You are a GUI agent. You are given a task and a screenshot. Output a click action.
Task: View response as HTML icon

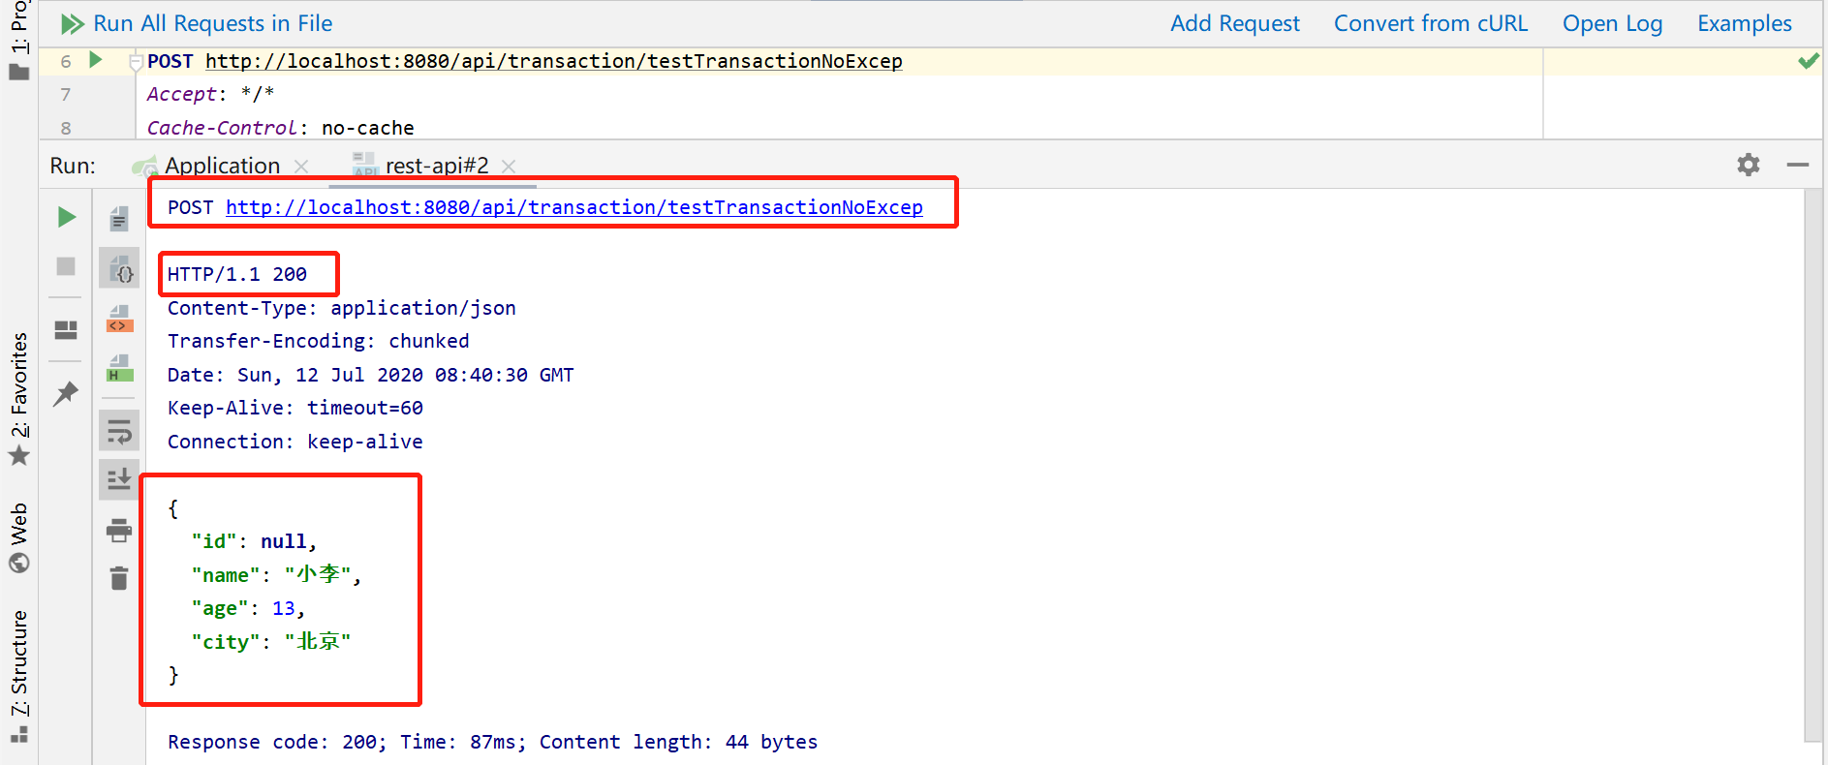pyautogui.click(x=119, y=369)
